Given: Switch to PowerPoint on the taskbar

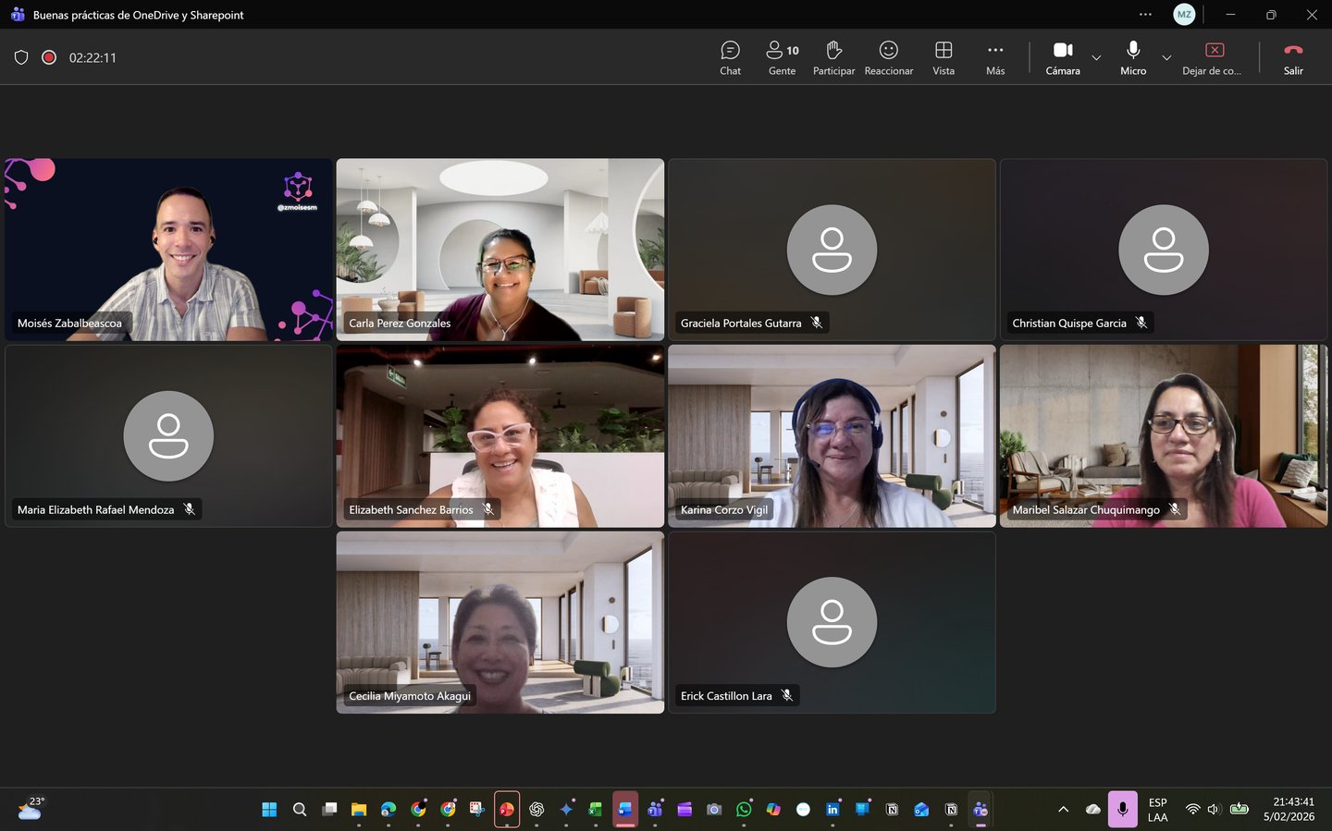Looking at the screenshot, I should (x=507, y=810).
